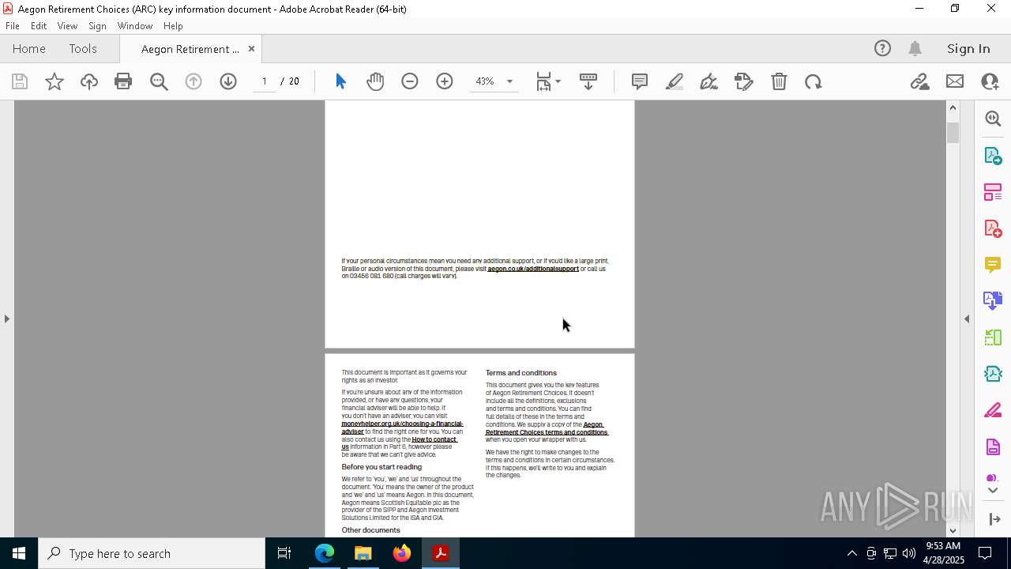Open the Window menu
The image size is (1011, 569).
[135, 25]
